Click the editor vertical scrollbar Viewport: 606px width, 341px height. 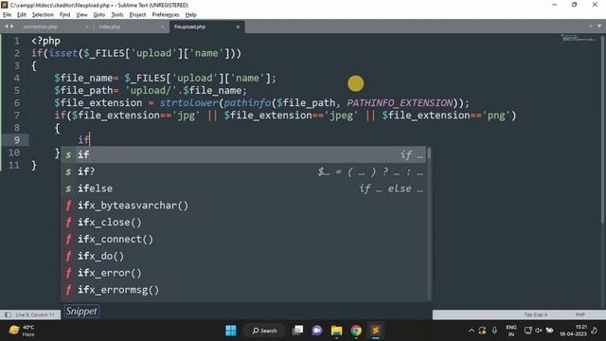point(602,130)
